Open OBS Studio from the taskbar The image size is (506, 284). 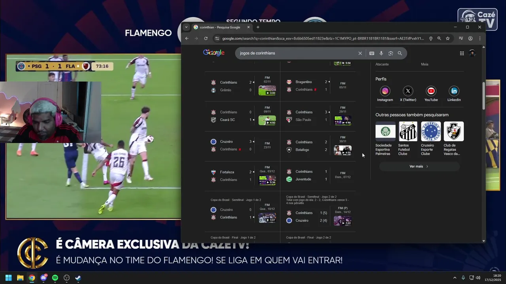pos(67,278)
